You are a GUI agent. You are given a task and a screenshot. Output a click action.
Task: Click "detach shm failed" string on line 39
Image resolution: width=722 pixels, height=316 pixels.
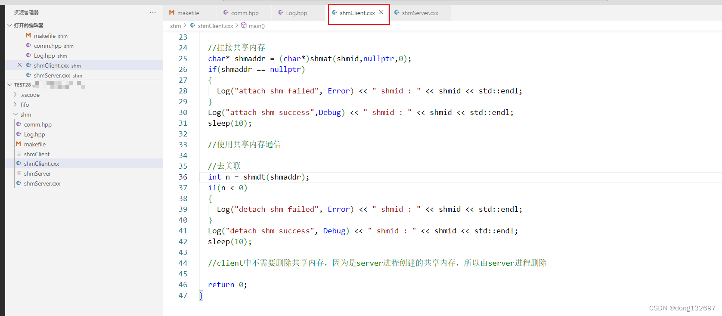(x=279, y=209)
